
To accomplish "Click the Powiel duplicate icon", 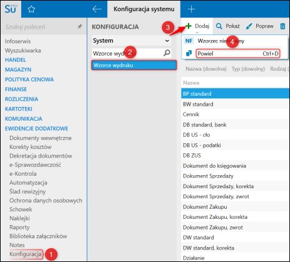I will tap(189, 53).
